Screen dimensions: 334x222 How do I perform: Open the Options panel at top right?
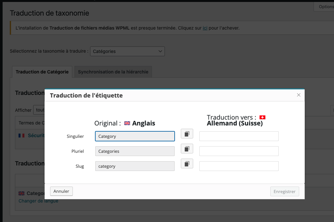pos(325,7)
